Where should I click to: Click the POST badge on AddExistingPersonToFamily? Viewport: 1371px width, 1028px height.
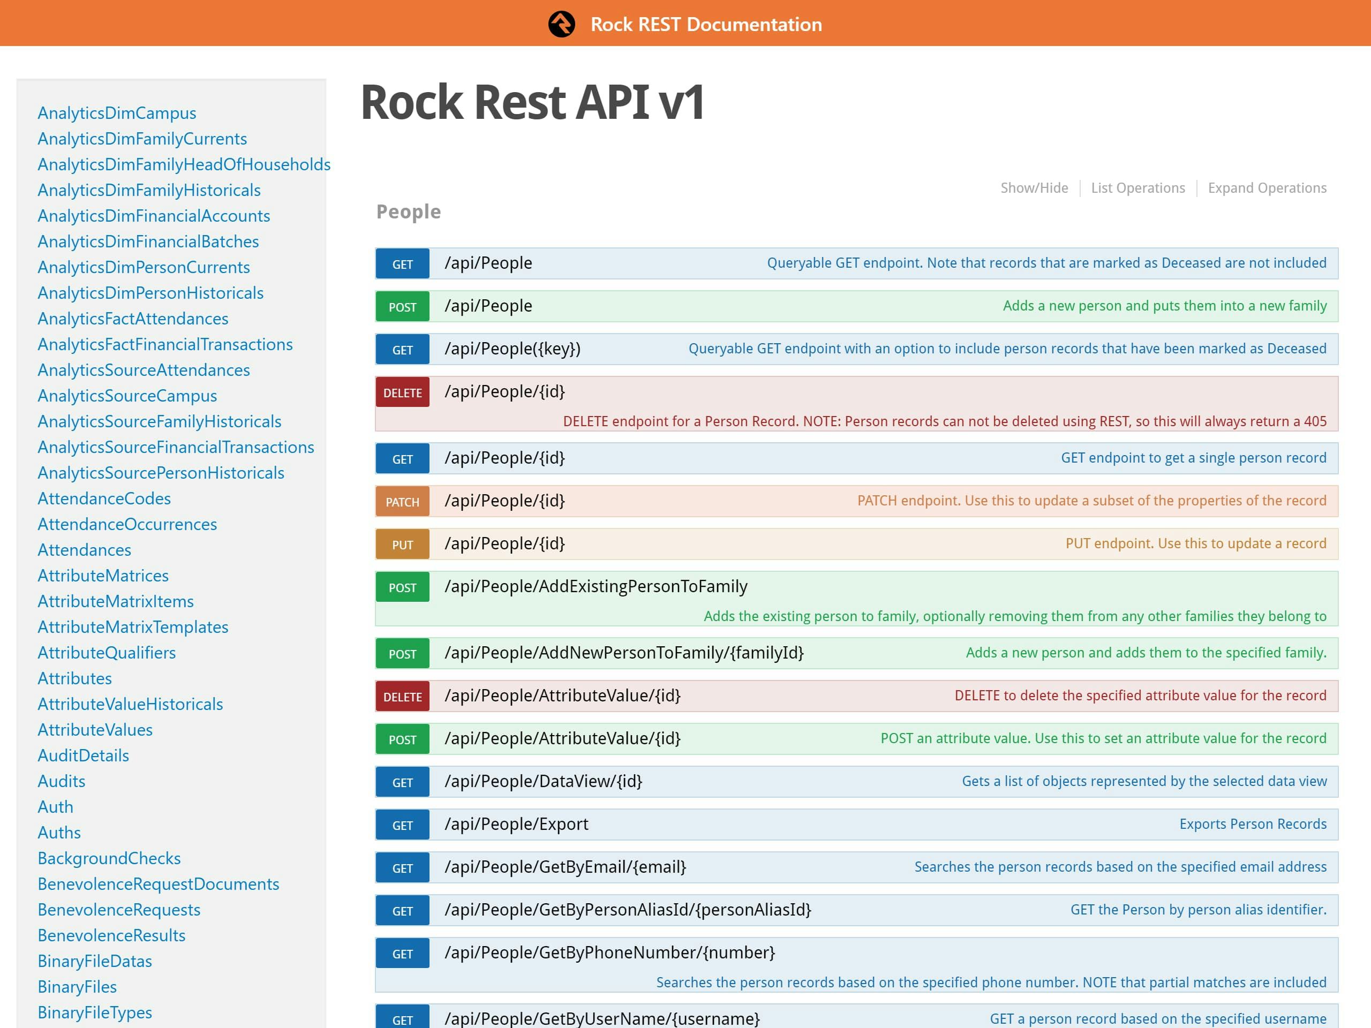(x=402, y=587)
